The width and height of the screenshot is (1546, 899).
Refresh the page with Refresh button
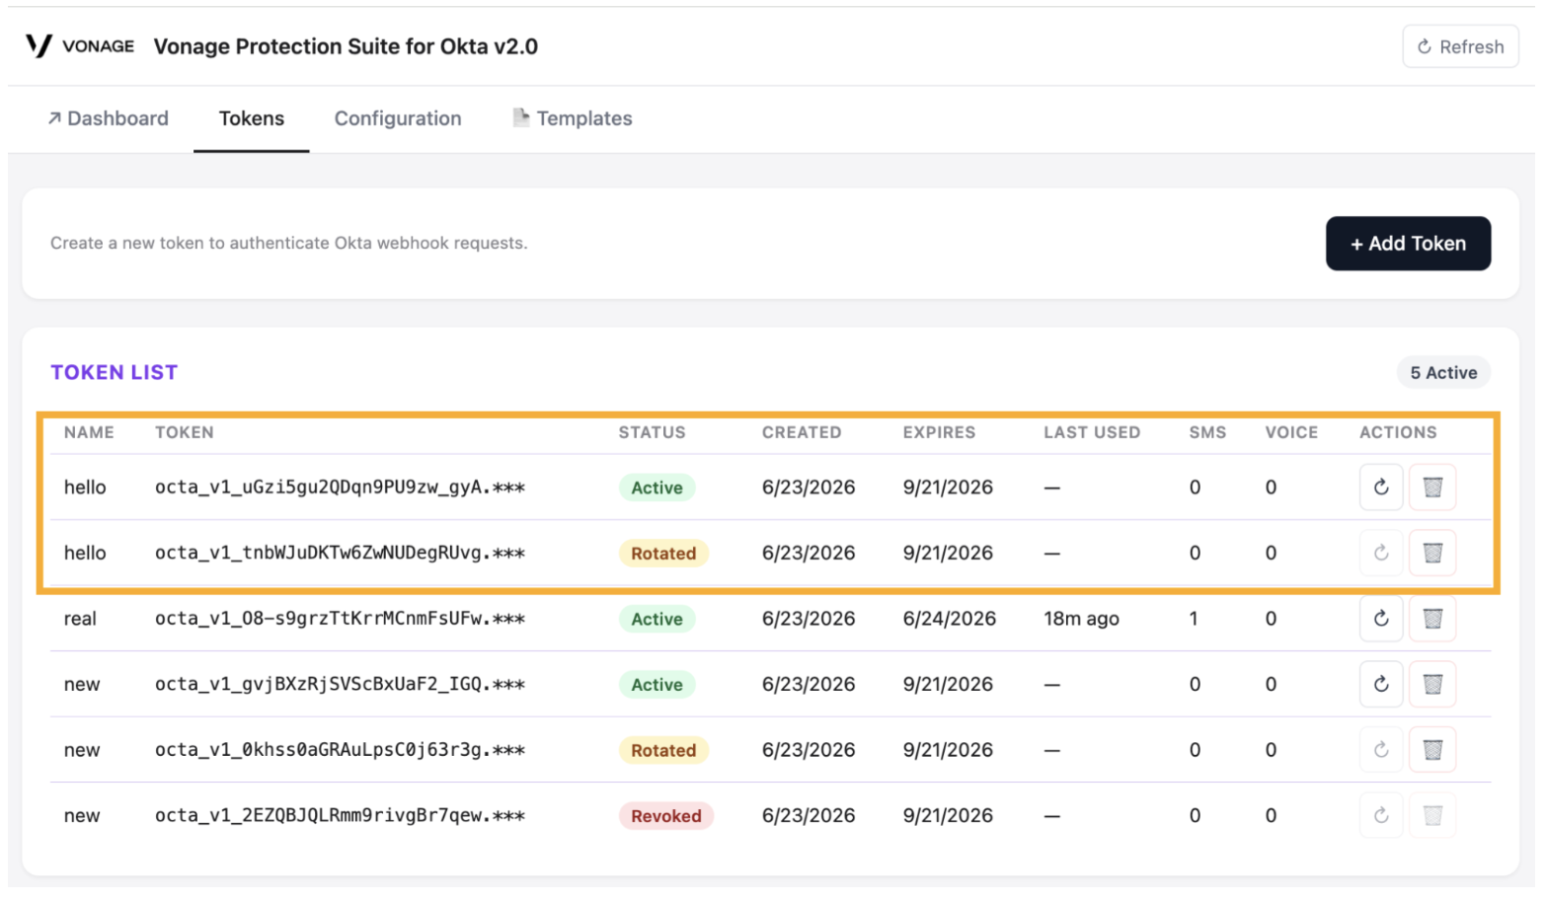click(1459, 46)
